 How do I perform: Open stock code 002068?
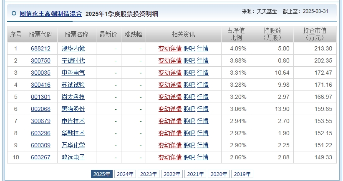(41, 109)
